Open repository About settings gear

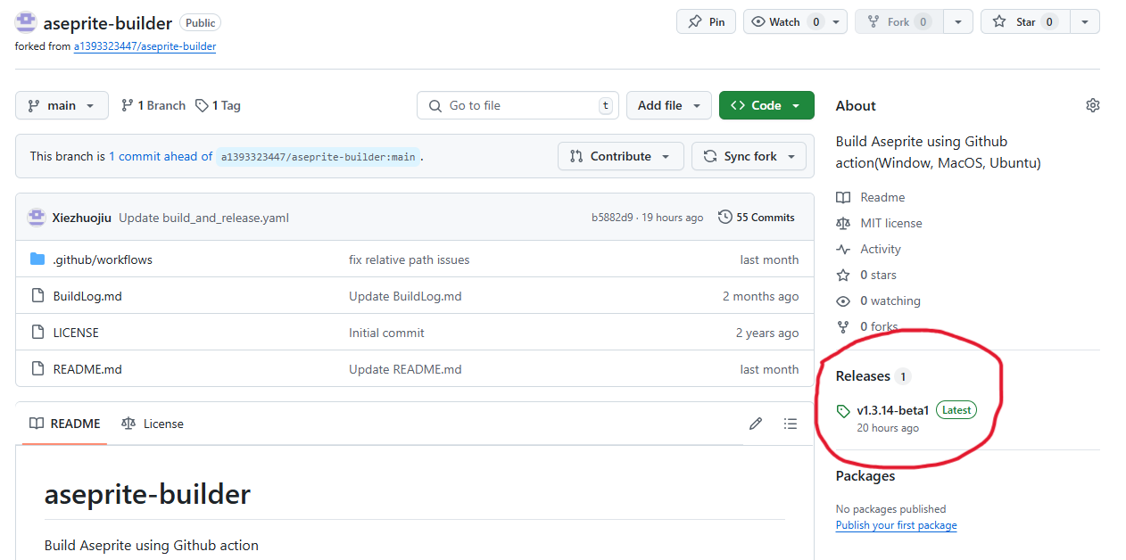click(x=1093, y=105)
